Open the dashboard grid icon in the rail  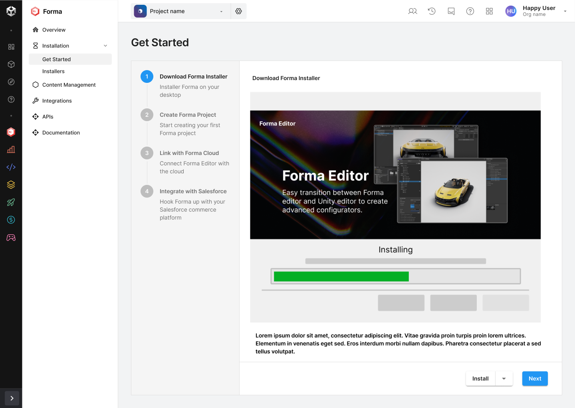(x=11, y=47)
